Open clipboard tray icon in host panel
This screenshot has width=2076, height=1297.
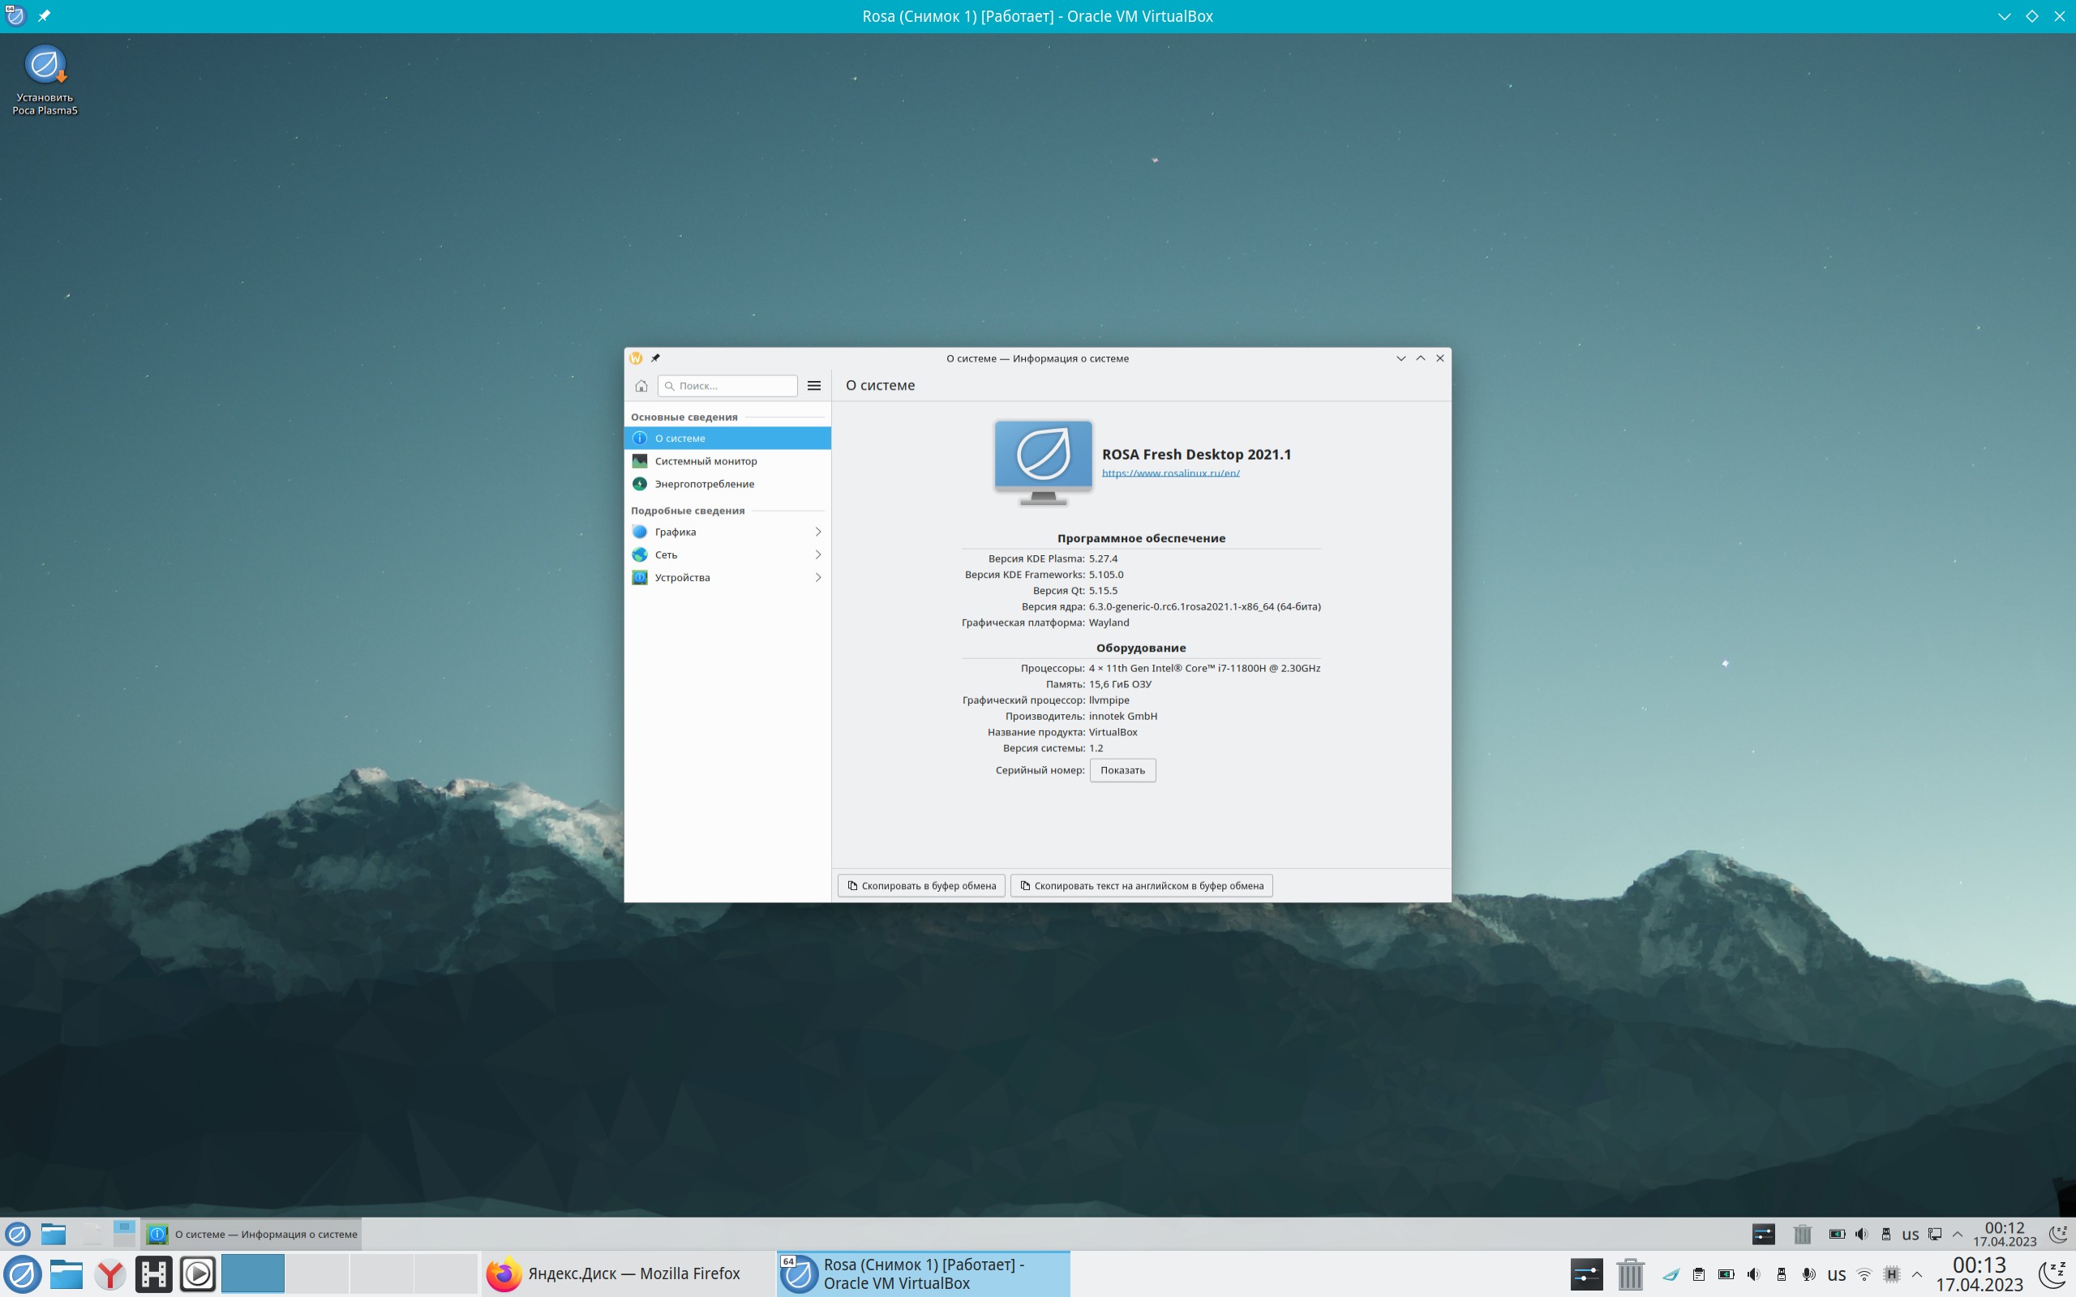pyautogui.click(x=1699, y=1273)
